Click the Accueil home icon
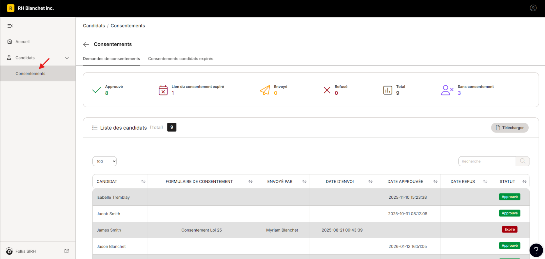The height and width of the screenshot is (259, 545). click(10, 41)
